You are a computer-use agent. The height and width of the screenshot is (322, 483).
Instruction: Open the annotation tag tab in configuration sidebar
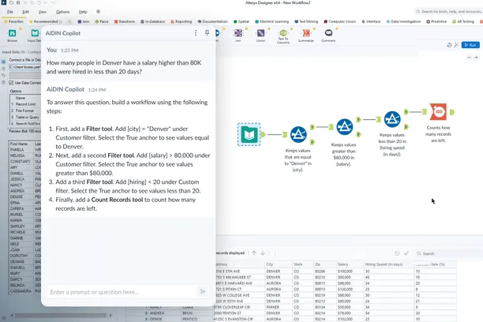click(3, 76)
